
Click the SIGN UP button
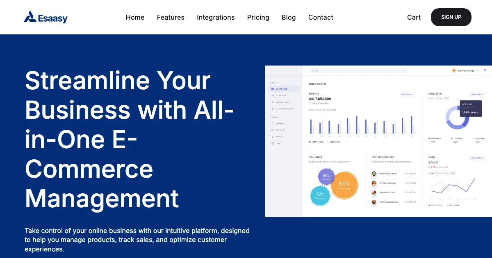tap(451, 17)
